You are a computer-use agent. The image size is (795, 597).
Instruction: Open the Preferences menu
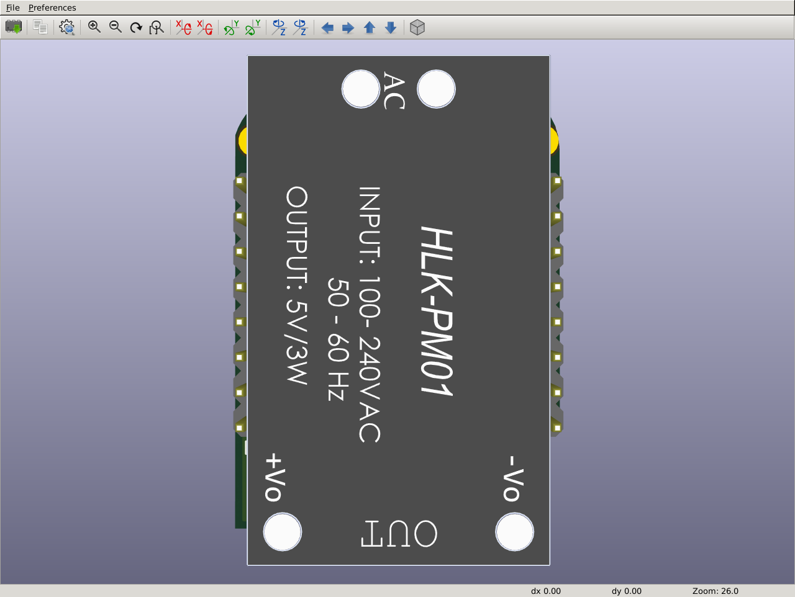52,7
